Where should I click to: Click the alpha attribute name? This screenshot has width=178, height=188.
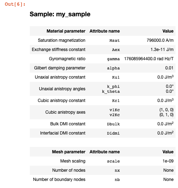tap(113, 68)
